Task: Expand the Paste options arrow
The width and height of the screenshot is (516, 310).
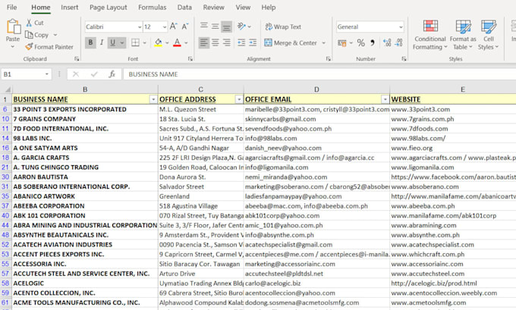Action: [12, 47]
